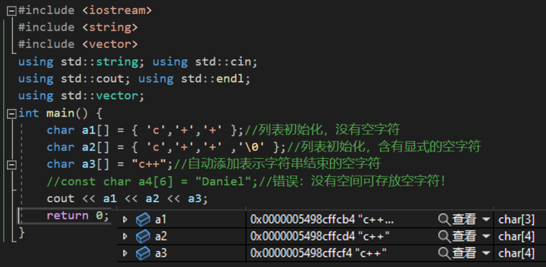Select the a3 name in the datatip
This screenshot has width=546, height=267.
point(161,254)
